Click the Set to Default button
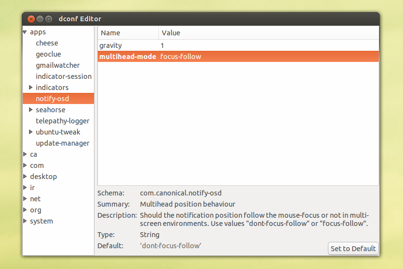Screen dimensions: 403x269 point(353,249)
